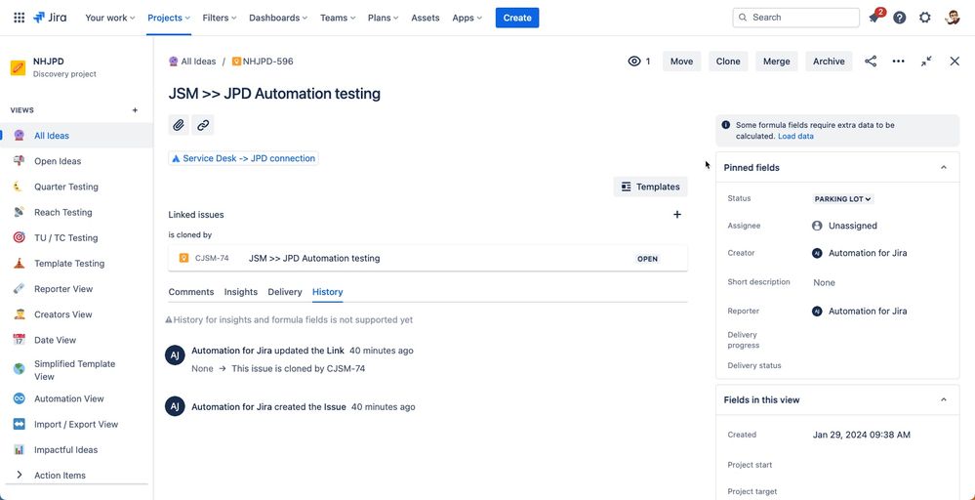
Task: Open the Reporter View
Action: click(76, 288)
